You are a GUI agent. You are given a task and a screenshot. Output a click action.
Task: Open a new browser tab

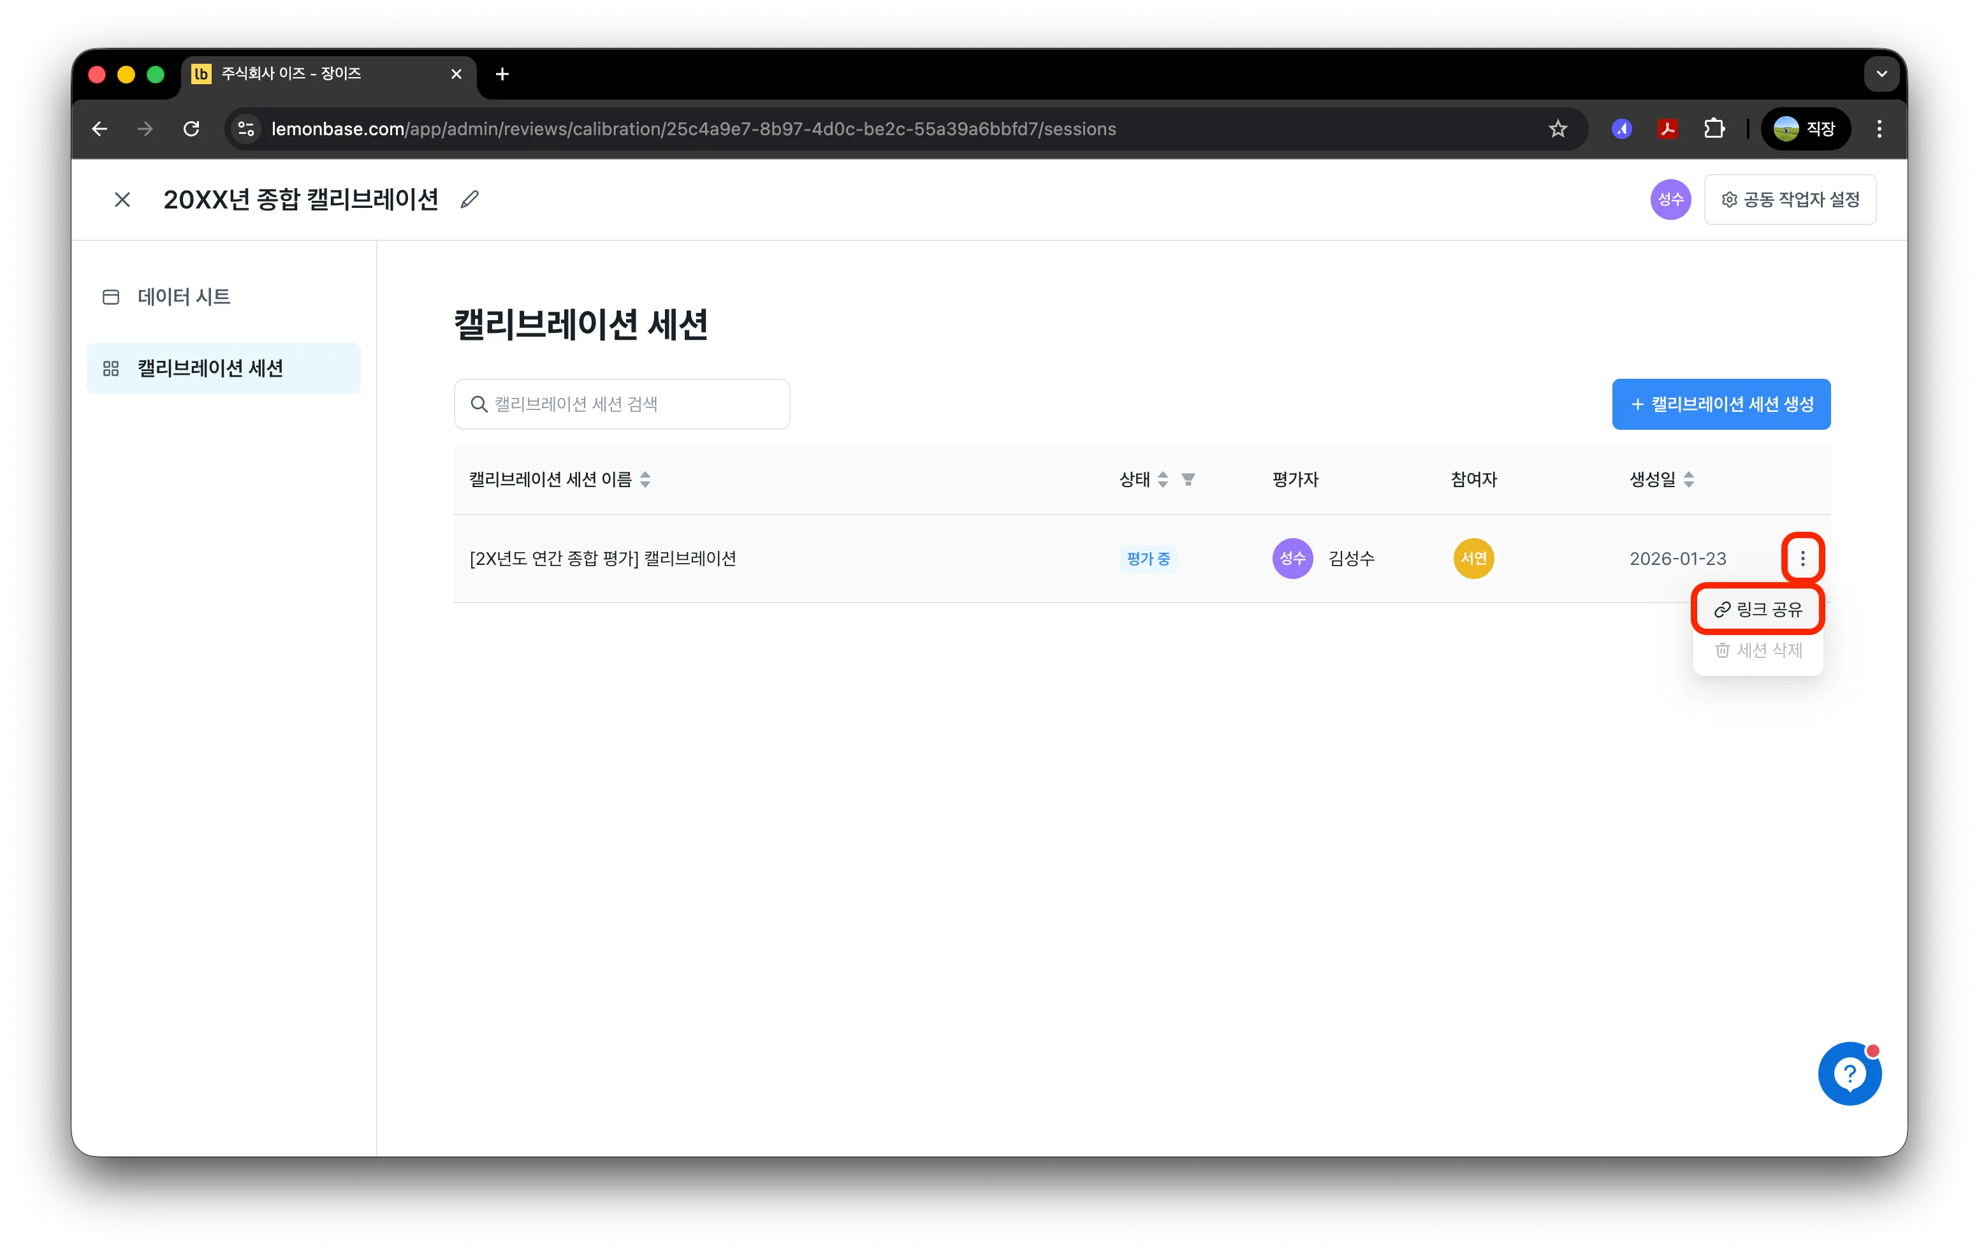[x=502, y=75]
